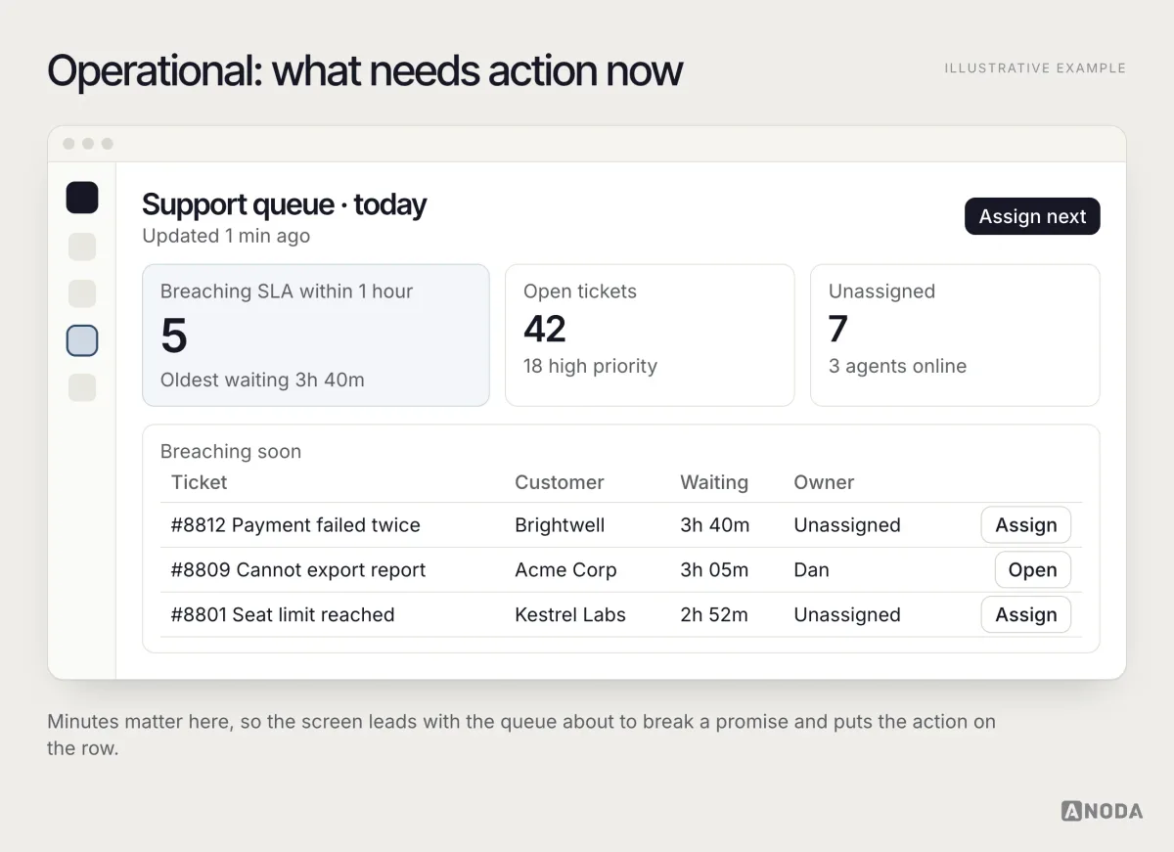The height and width of the screenshot is (852, 1174).
Task: Click the Waiting column header
Action: coord(714,482)
